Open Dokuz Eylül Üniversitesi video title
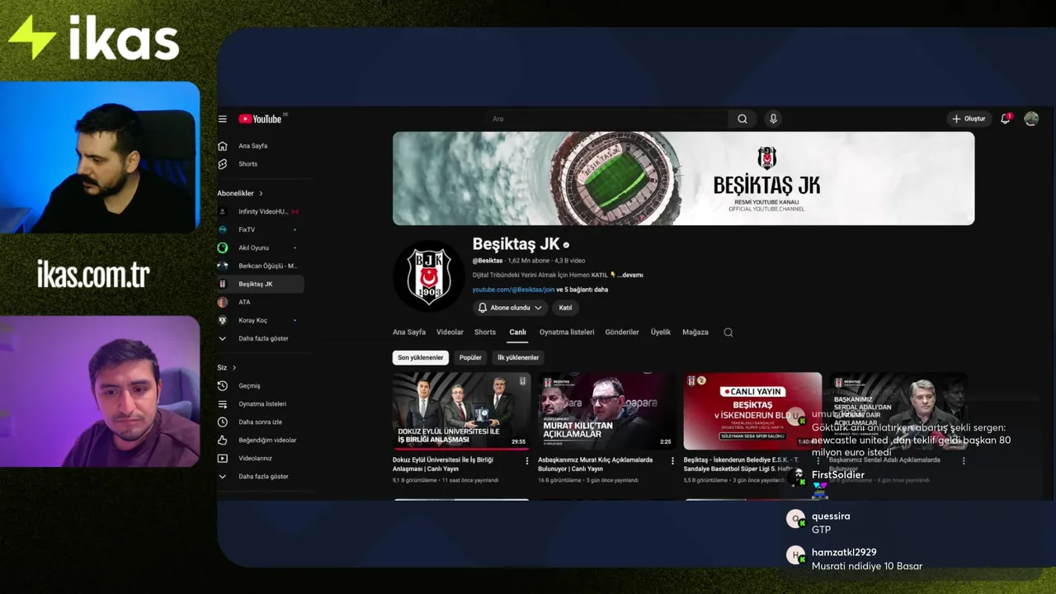Viewport: 1056px width, 594px height. tap(443, 464)
